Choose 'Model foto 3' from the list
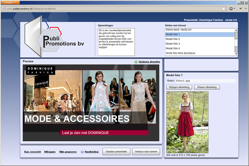 click(200, 44)
